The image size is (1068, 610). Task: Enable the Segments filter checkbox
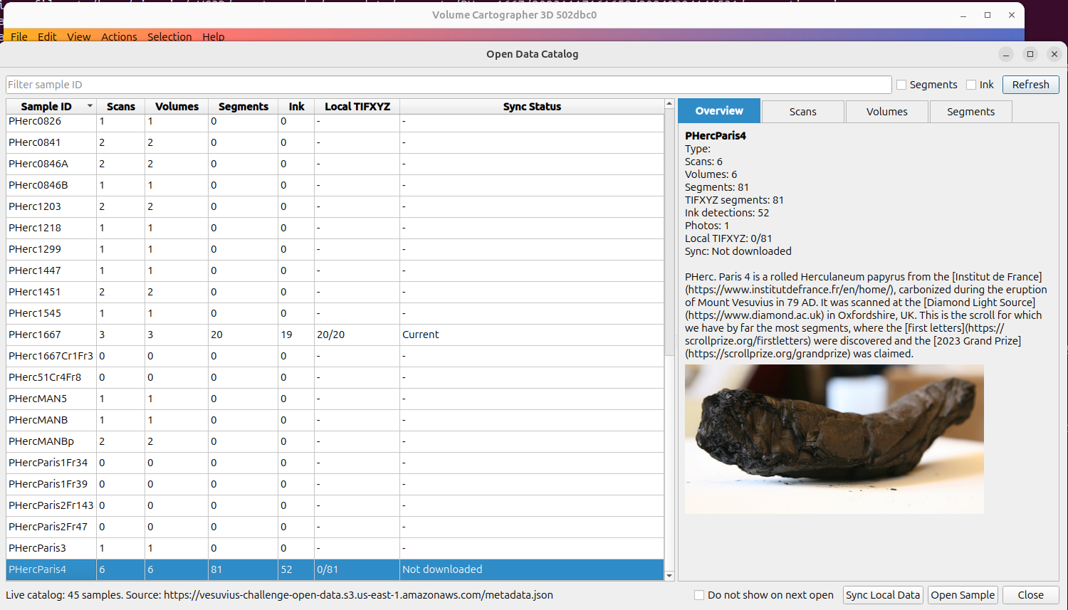tap(901, 85)
